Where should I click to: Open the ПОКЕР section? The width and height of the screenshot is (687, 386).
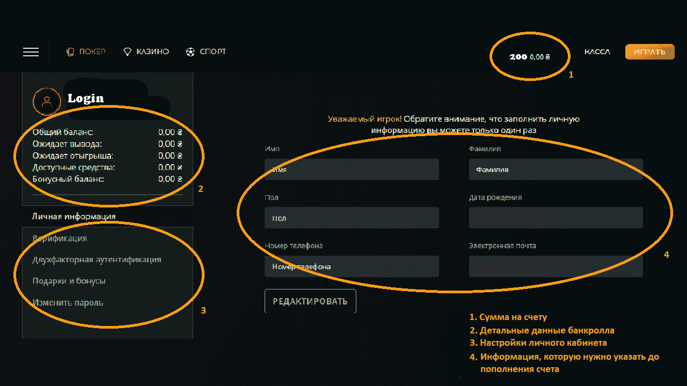[92, 52]
